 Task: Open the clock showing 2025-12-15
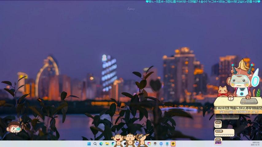[255, 144]
